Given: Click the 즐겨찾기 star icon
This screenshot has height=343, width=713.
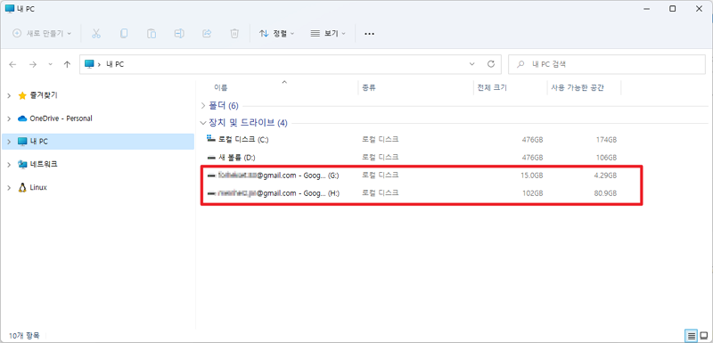Looking at the screenshot, I should pos(22,95).
